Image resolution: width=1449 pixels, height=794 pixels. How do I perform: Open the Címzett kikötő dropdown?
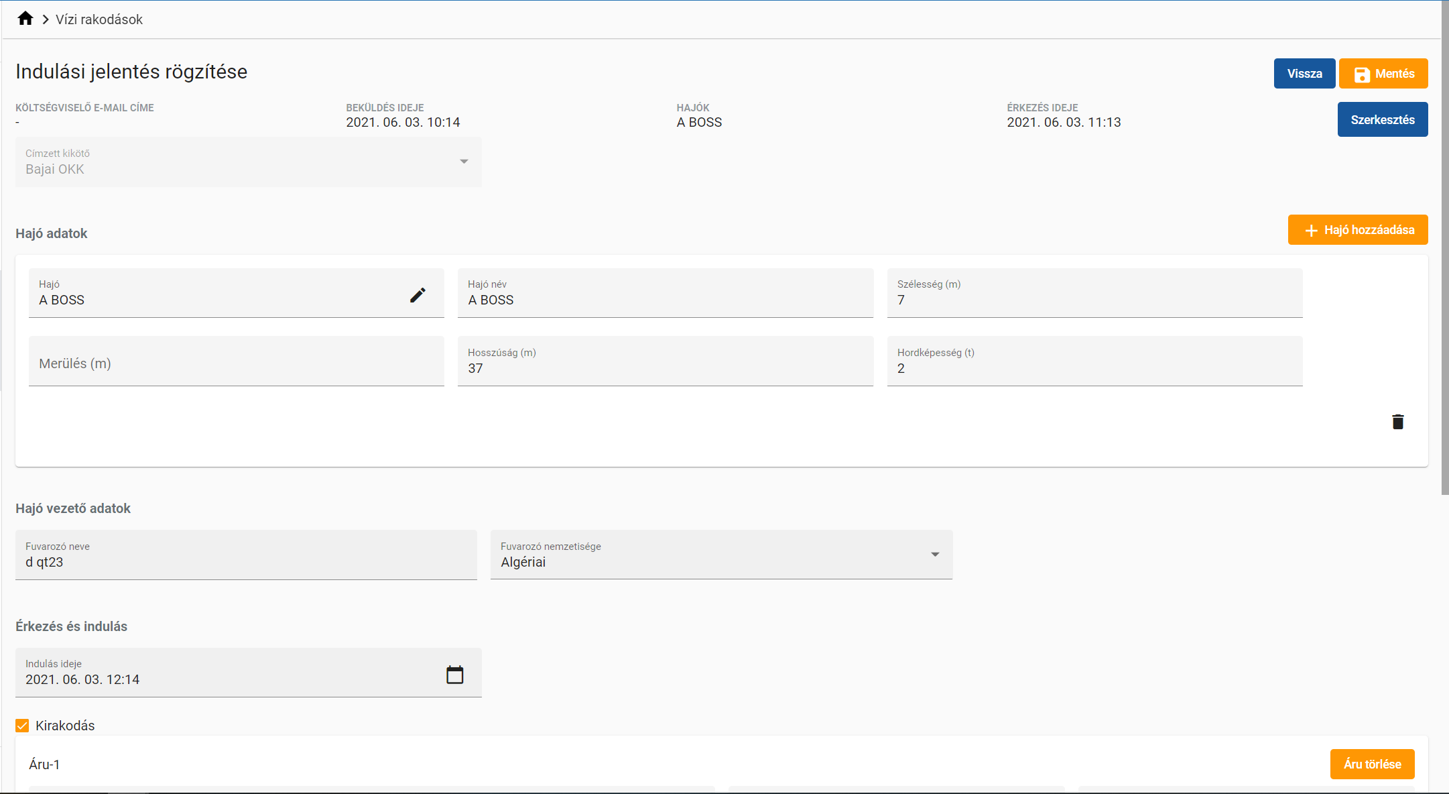pos(463,162)
